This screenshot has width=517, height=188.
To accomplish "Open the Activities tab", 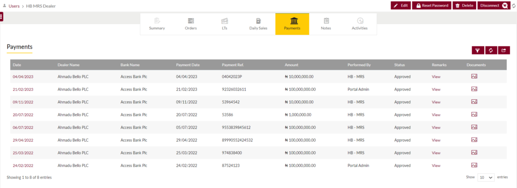I will [359, 24].
